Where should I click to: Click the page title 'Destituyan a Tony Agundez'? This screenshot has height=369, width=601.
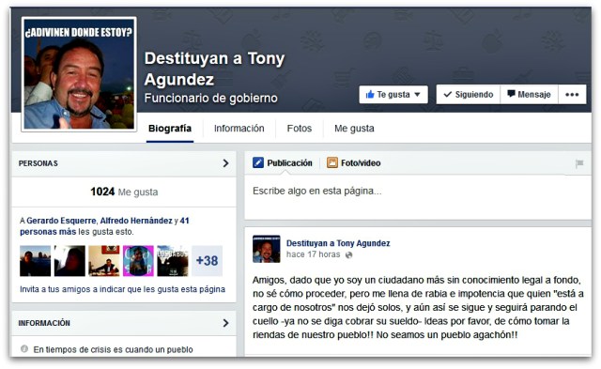[215, 69]
